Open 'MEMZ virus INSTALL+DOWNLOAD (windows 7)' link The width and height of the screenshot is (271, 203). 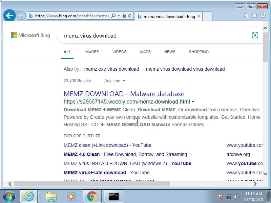128,163
